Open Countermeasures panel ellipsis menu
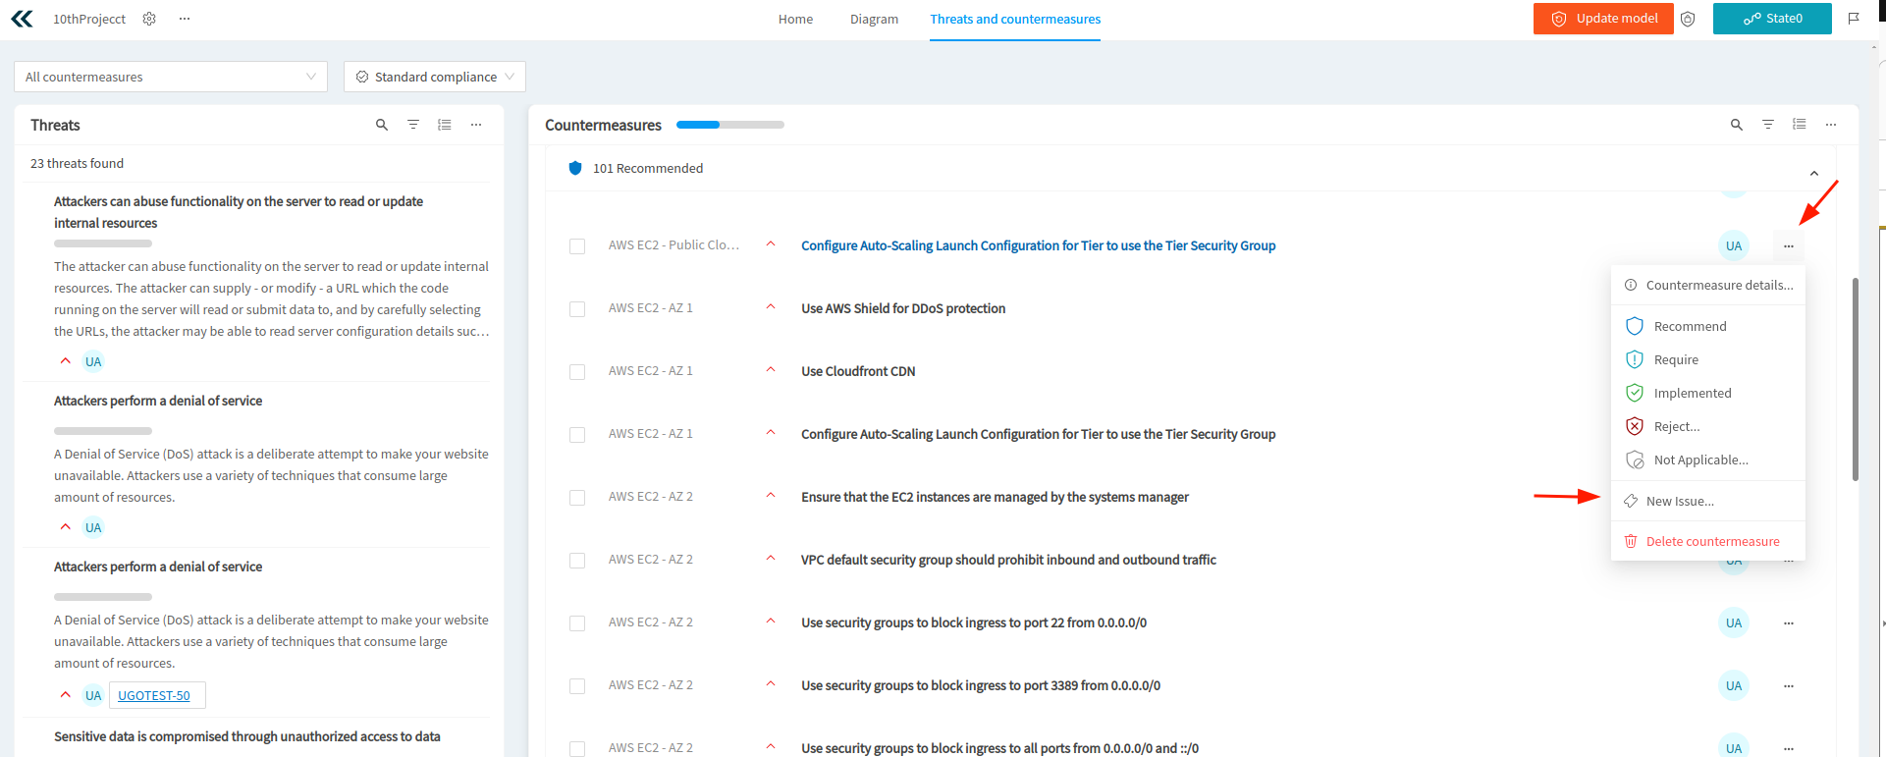This screenshot has height=757, width=1886. coord(1831,125)
